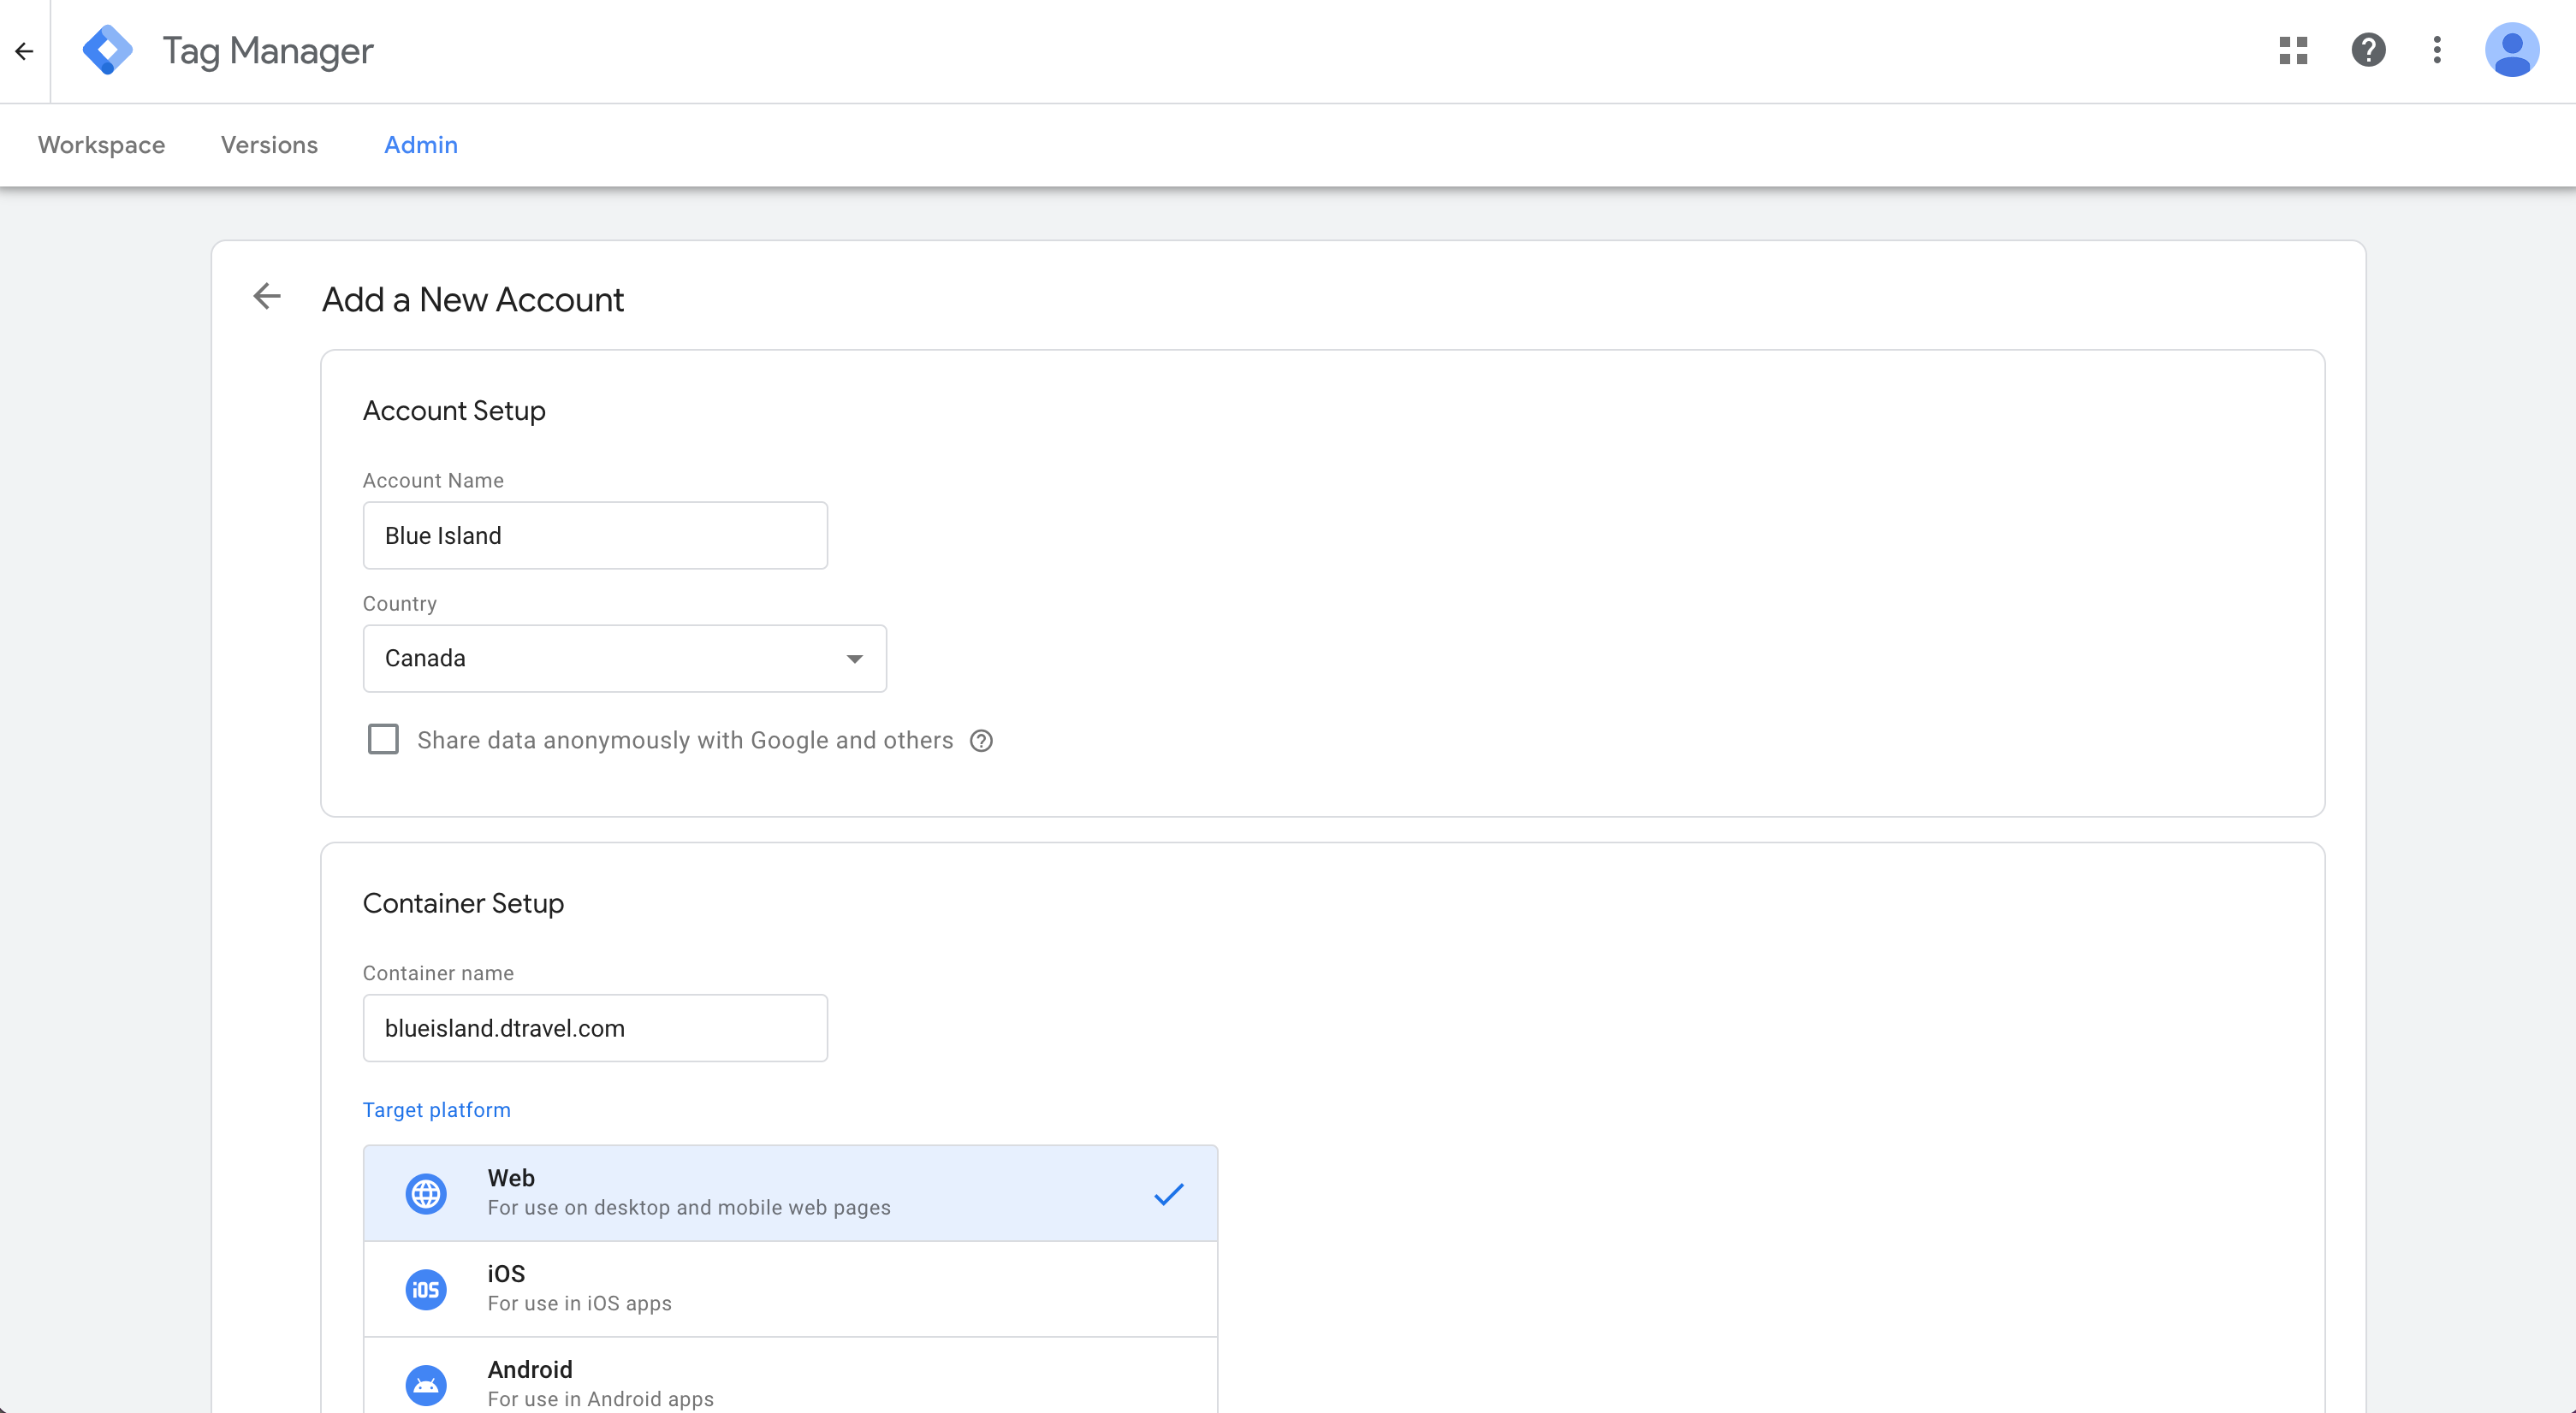Click the Container Setup heading
This screenshot has height=1413, width=2576.
[463, 903]
